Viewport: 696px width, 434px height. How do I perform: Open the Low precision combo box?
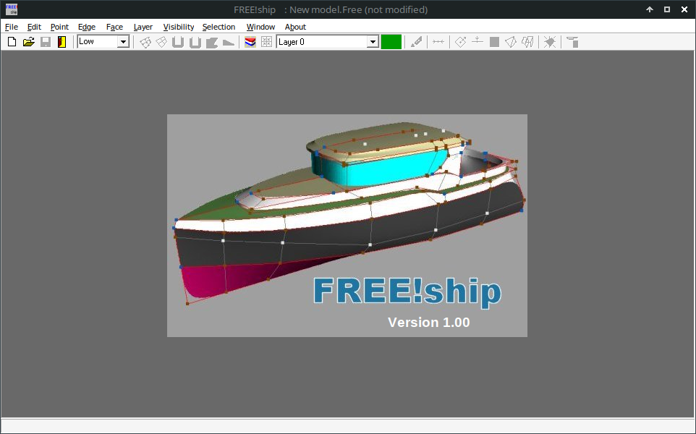click(103, 42)
